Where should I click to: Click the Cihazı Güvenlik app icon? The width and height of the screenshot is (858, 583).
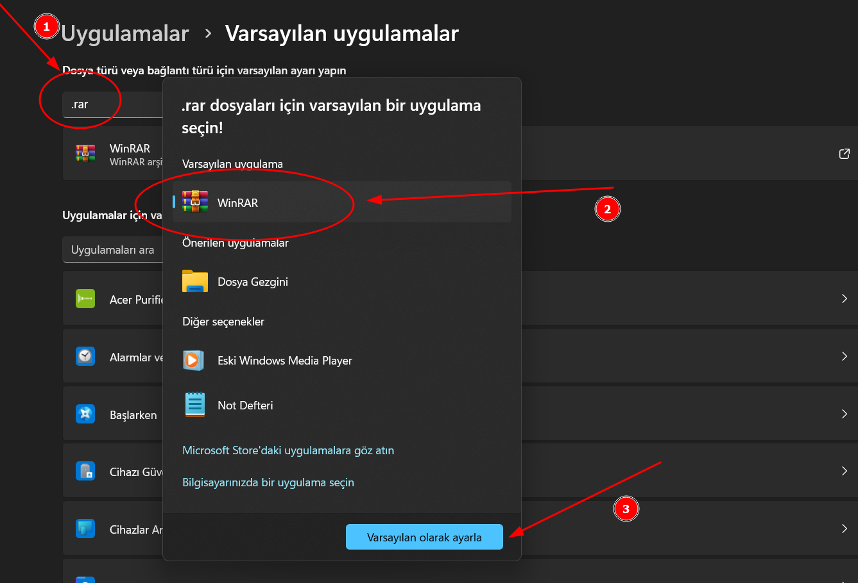pos(85,472)
